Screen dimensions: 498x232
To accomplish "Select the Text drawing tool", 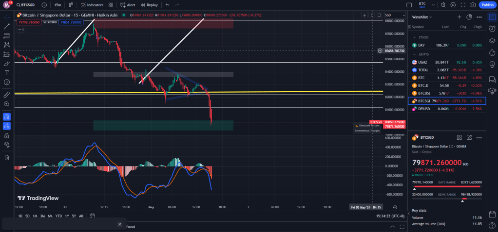I will [7, 73].
